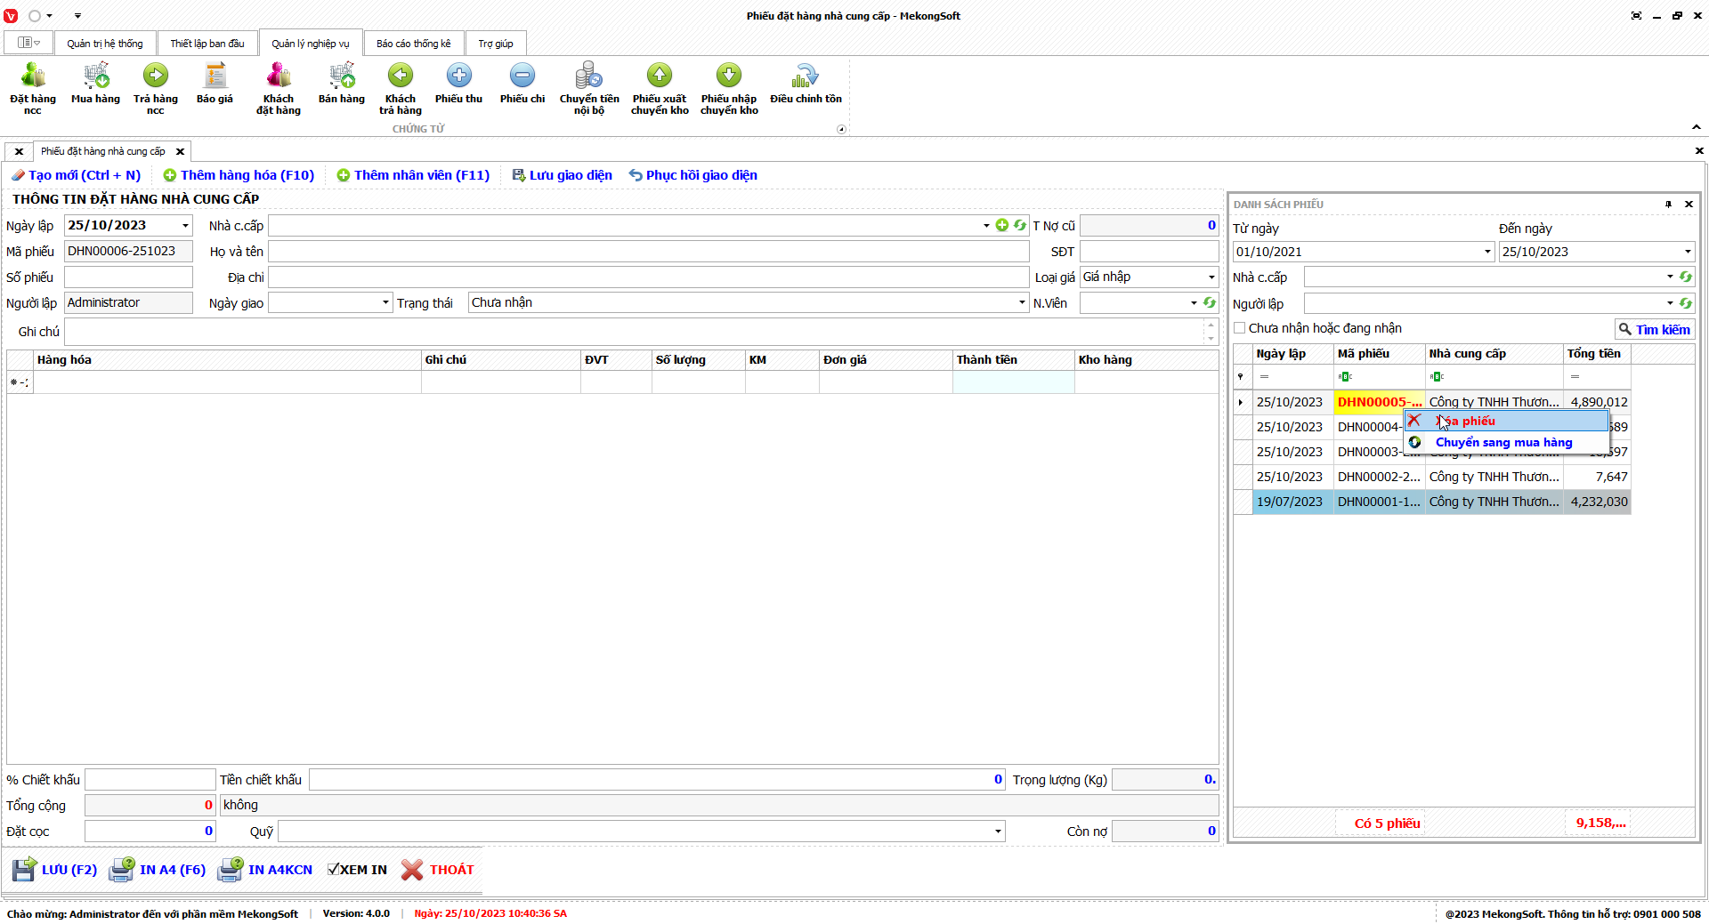This screenshot has height=924, width=1709.
Task: Click Chuyển tiền nội bộ icon
Action: coord(588,87)
